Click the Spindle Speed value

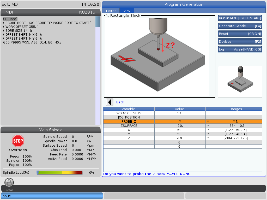(x=73, y=137)
